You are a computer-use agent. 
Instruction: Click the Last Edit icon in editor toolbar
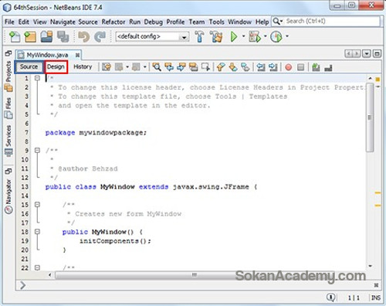click(x=107, y=67)
